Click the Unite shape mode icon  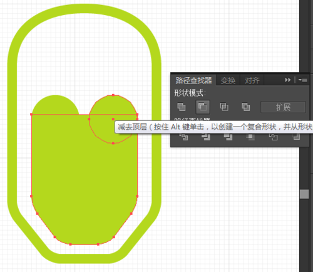[x=181, y=107]
